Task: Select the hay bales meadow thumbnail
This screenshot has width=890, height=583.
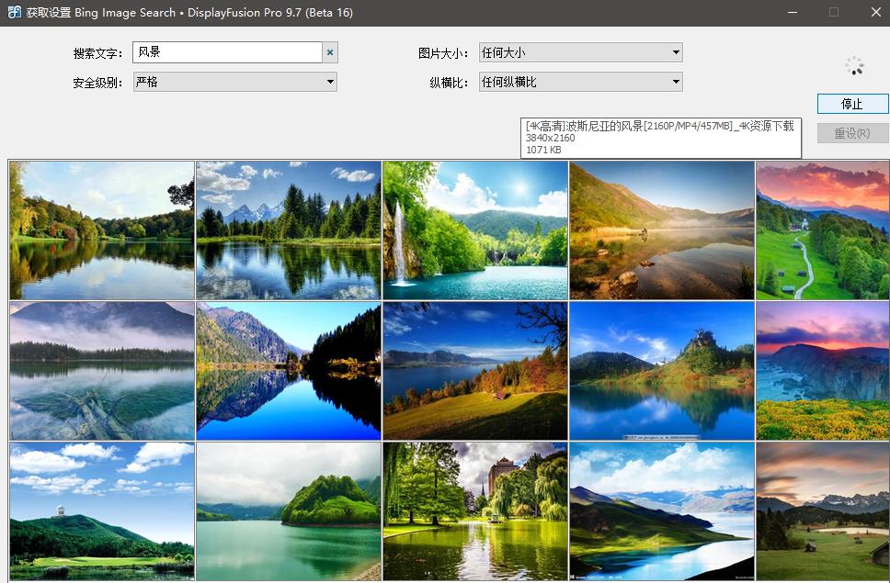Action: click(822, 511)
